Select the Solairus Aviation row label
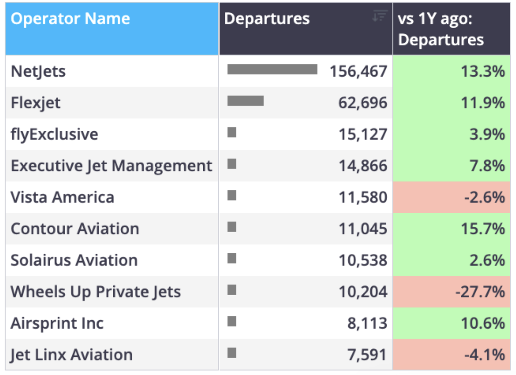516x375 pixels. (x=74, y=260)
